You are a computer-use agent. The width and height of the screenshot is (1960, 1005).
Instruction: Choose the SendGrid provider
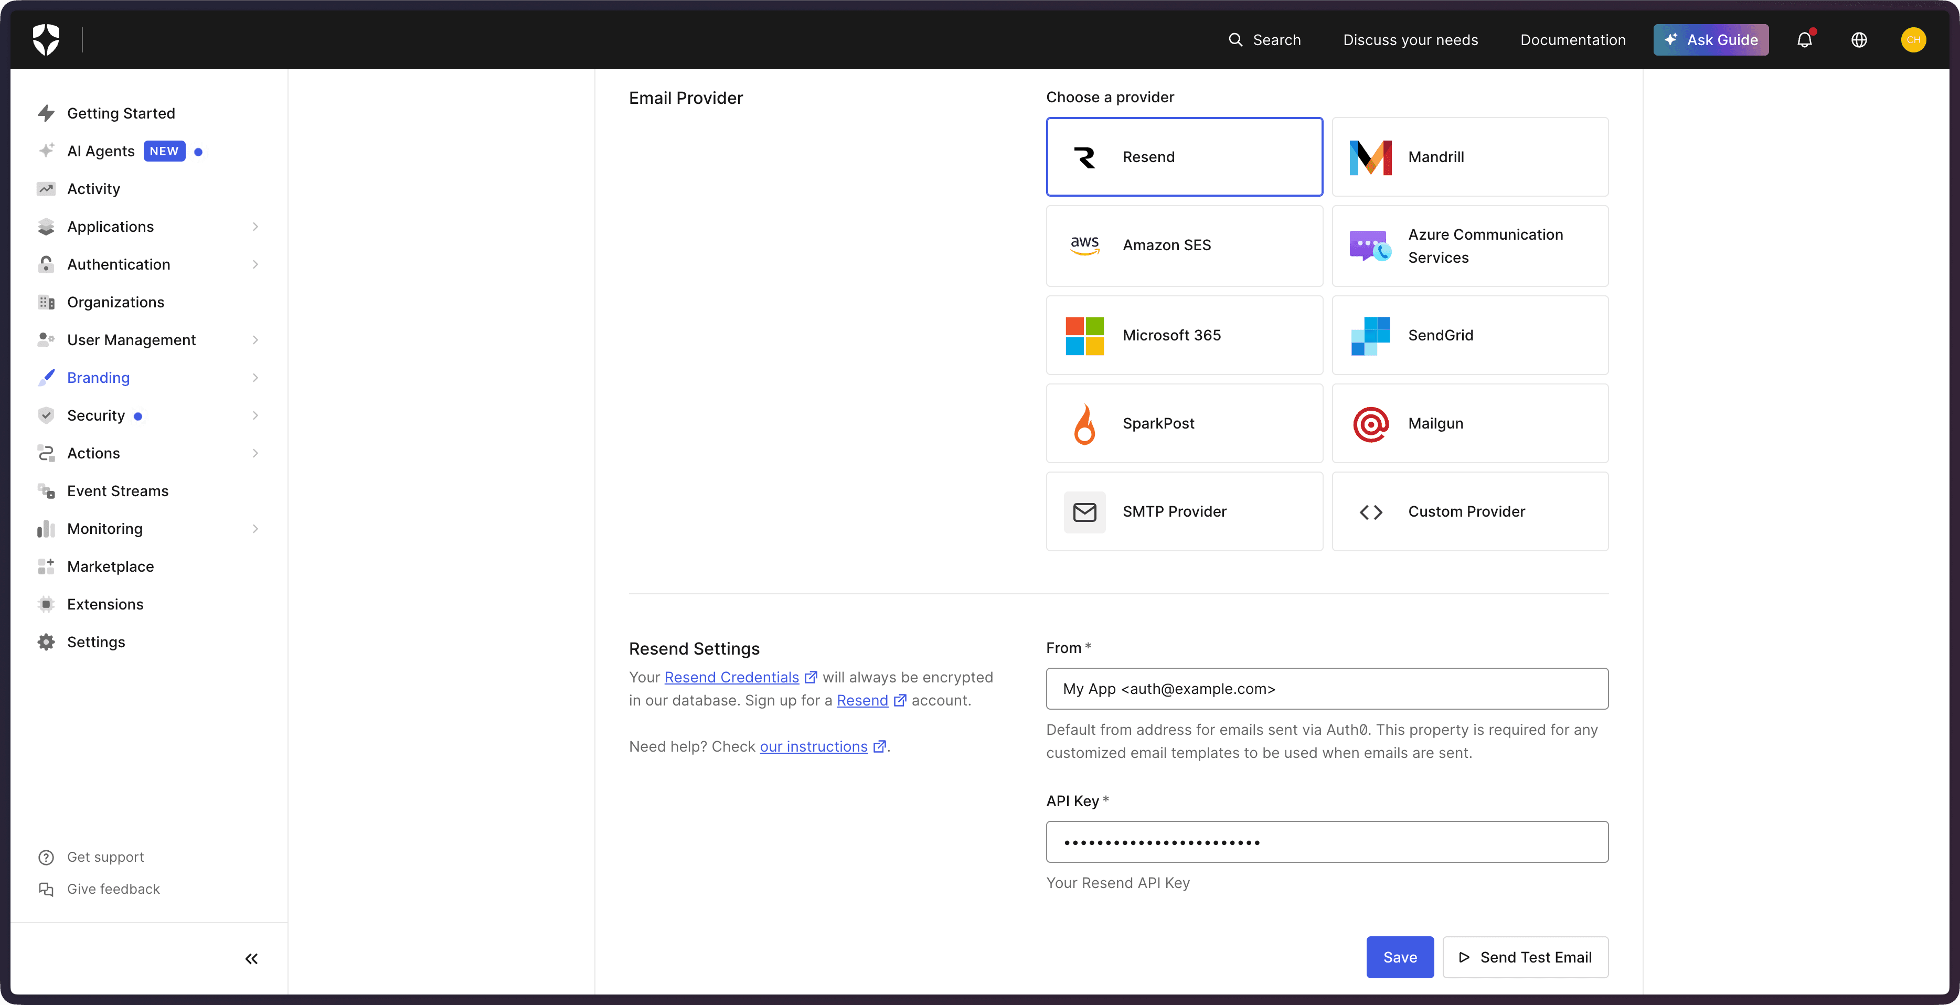1469,336
